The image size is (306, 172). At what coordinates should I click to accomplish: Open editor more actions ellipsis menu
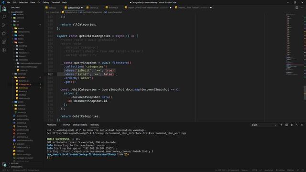[x=302, y=8]
